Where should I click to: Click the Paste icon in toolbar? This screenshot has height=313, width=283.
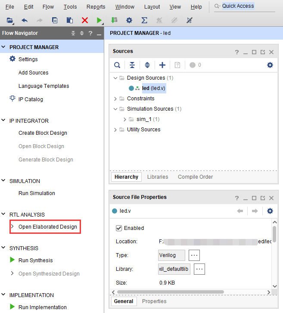69,20
